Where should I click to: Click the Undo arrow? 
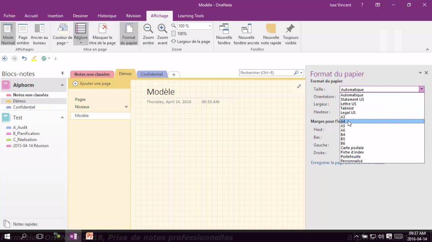click(x=24, y=58)
